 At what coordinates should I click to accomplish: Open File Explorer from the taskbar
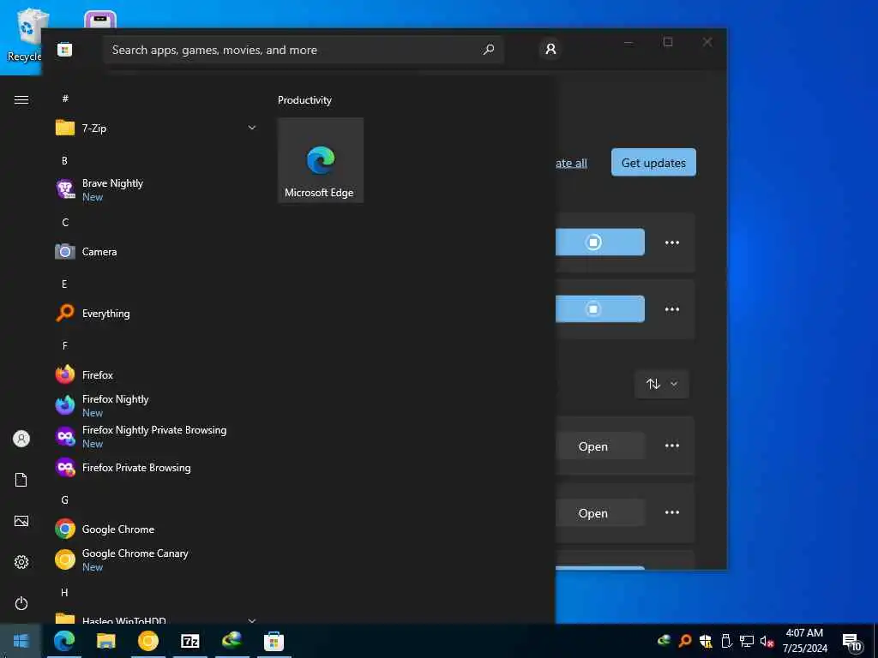(105, 641)
